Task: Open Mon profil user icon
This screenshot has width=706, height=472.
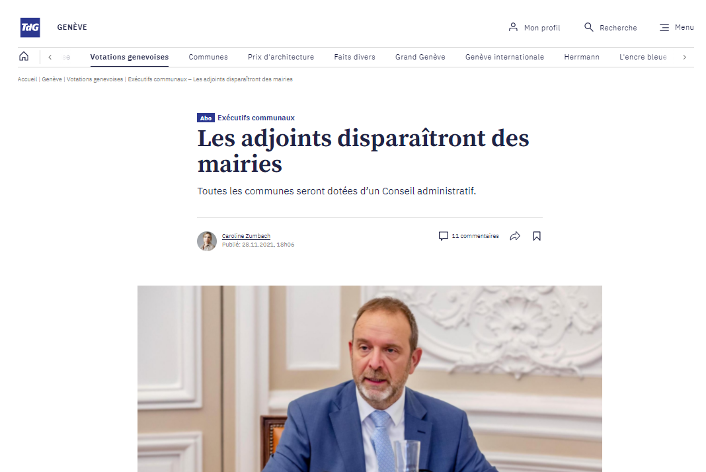Action: point(513,27)
